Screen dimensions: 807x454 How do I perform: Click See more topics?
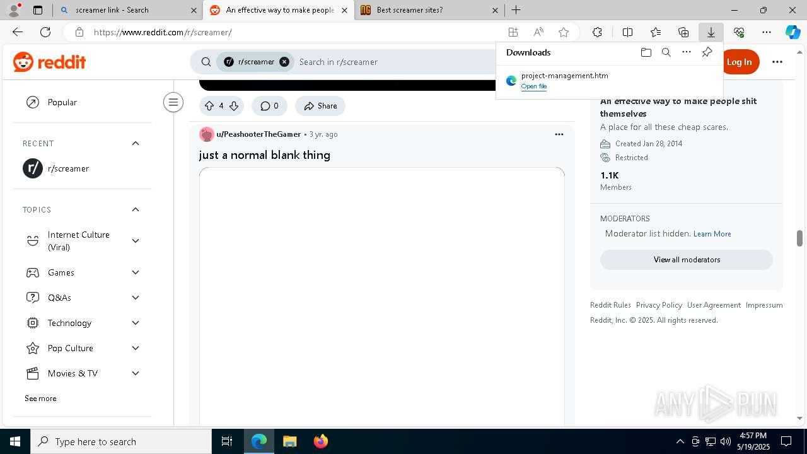point(40,399)
